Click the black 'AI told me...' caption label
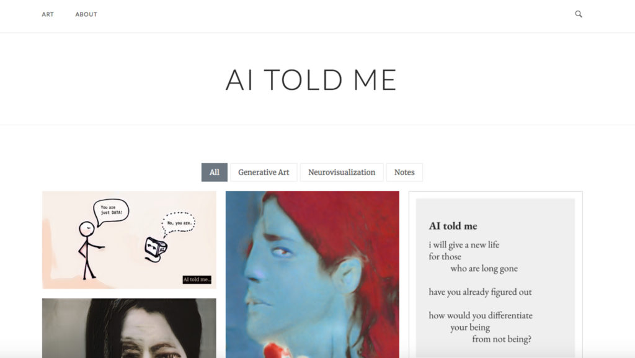635x358 pixels. [197, 279]
